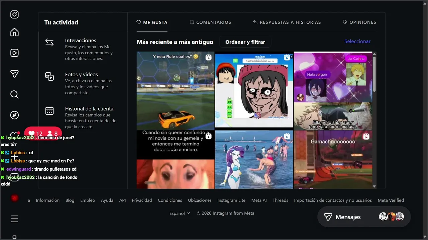
Task: Open Historial de la cuenta section
Action: click(x=83, y=117)
